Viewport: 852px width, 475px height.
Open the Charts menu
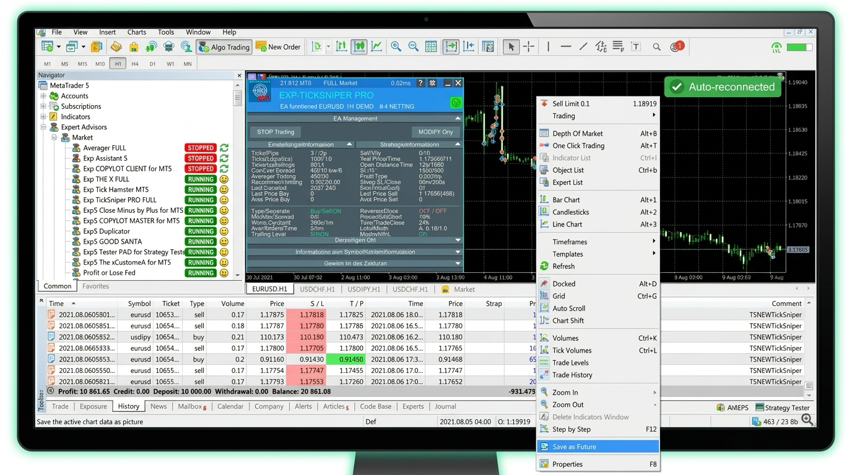pos(137,32)
